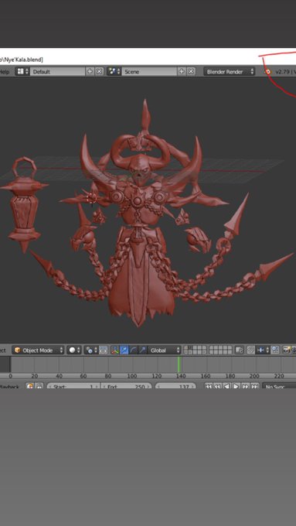Open the scene browse icon
296x526 pixels.
(x=114, y=71)
